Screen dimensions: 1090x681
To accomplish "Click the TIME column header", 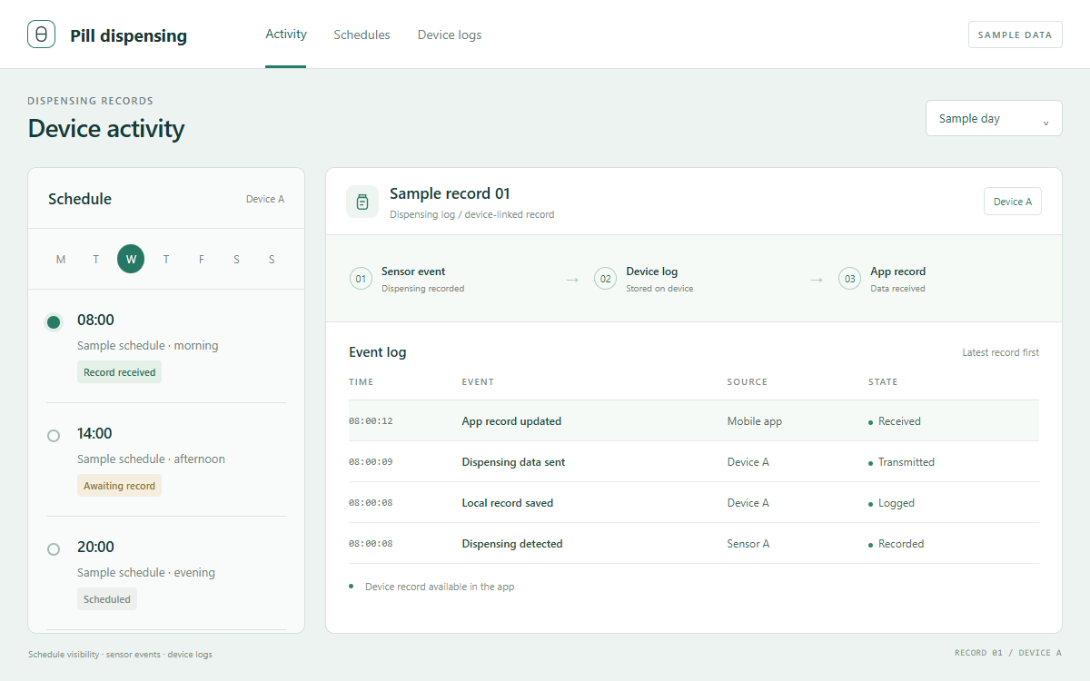I will [x=361, y=382].
